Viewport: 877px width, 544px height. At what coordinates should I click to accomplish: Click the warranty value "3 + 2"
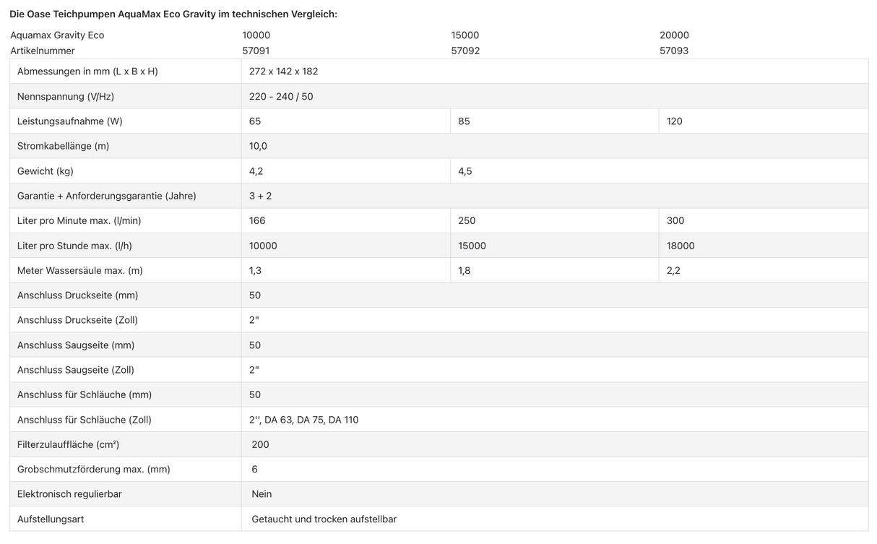point(260,196)
